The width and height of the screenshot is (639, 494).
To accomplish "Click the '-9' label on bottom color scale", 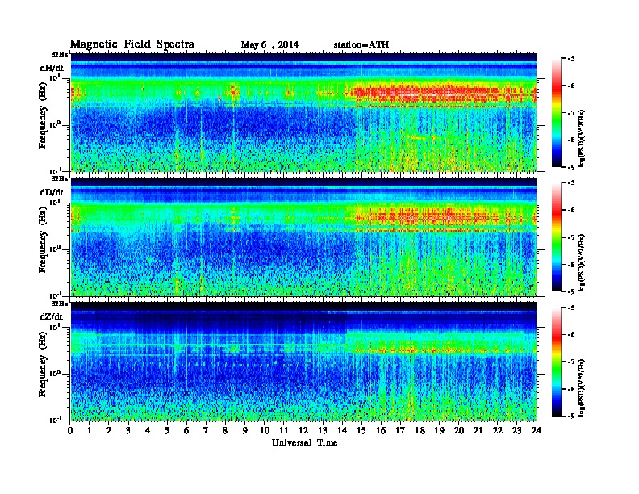I will click(571, 416).
